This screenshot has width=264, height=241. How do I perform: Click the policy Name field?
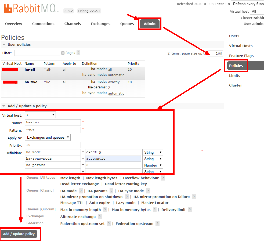click(x=53, y=123)
